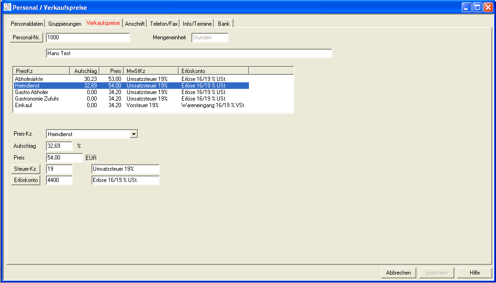496x283 pixels.
Task: Sort by the Aufschlag column header
Action: 84,71
